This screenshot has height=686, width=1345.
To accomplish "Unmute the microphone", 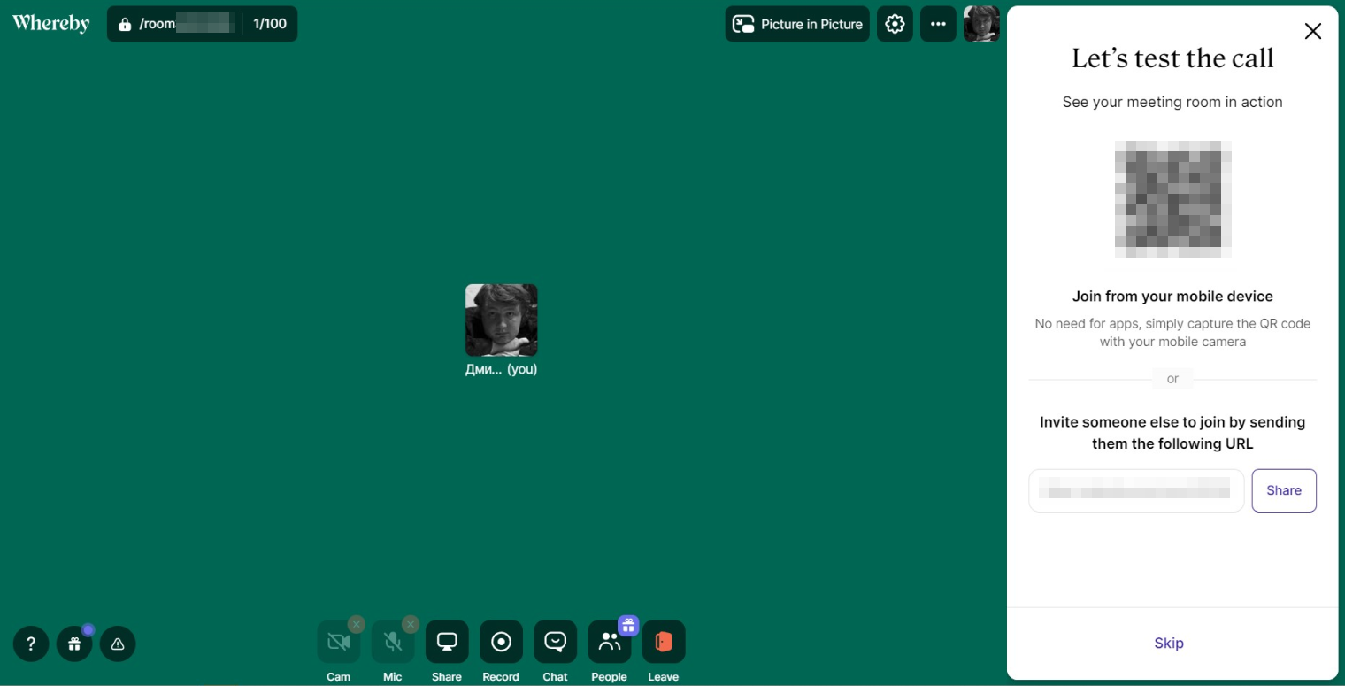I will click(x=393, y=642).
